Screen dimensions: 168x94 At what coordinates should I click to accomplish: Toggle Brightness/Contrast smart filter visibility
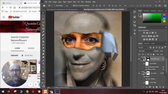pyautogui.click(x=146, y=67)
